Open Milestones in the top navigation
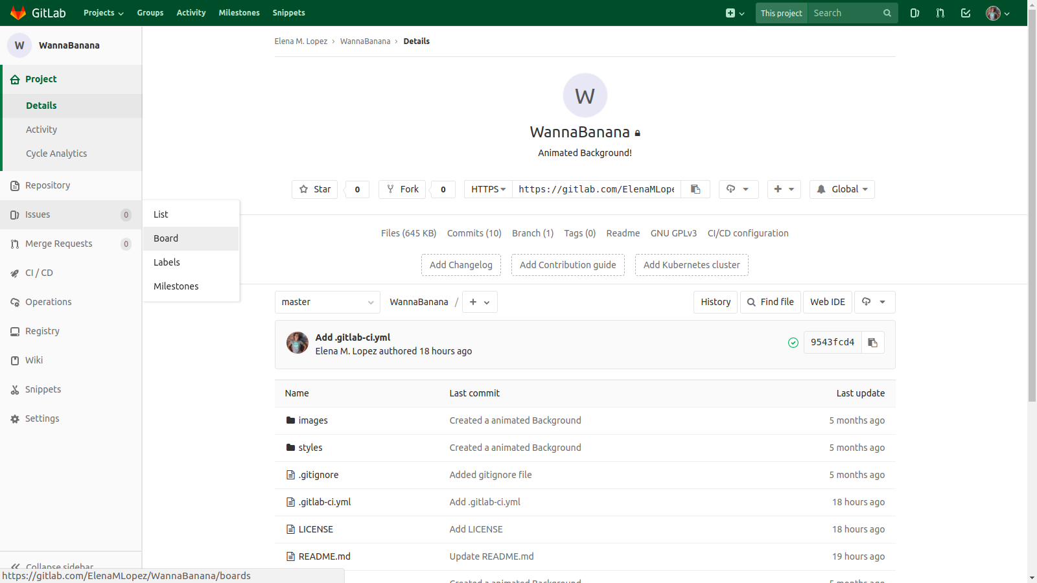This screenshot has width=1037, height=583. 239,13
